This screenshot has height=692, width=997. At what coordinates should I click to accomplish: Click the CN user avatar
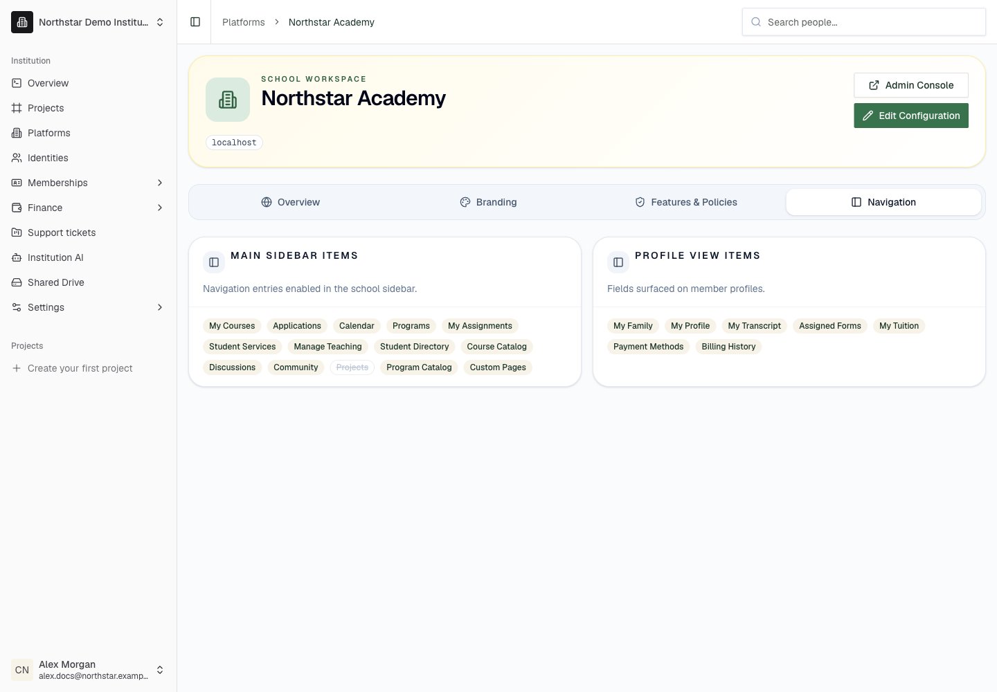click(22, 670)
